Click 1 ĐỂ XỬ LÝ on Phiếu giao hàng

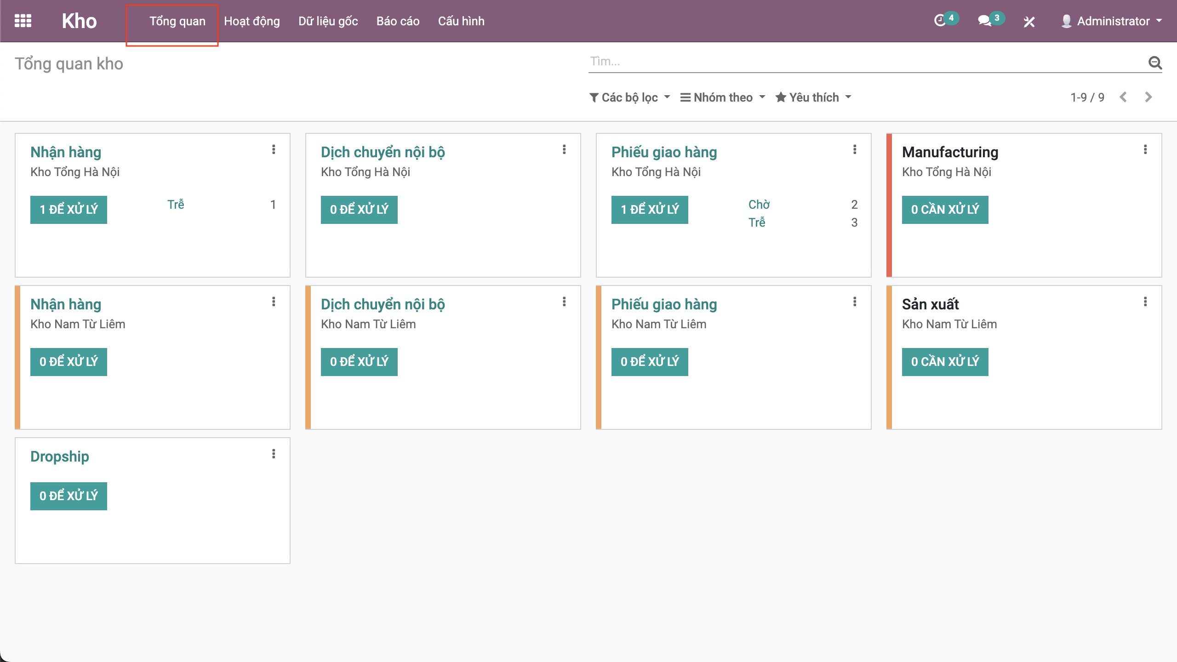(649, 210)
